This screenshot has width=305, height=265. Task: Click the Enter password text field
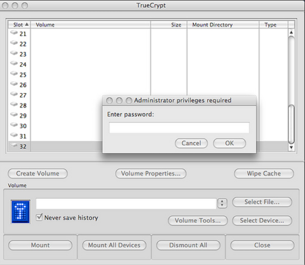(179, 128)
